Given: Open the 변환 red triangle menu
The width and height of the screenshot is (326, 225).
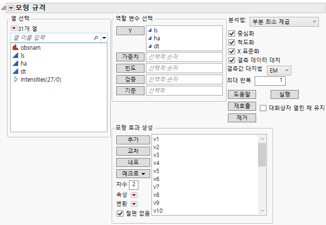Looking at the screenshot, I should (x=134, y=204).
